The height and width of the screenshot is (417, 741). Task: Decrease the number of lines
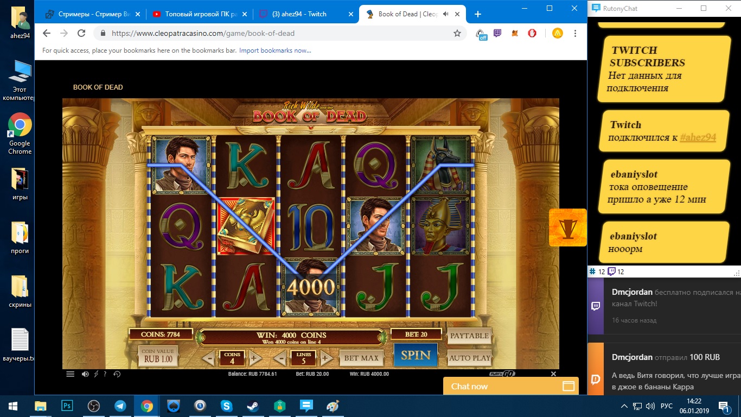(x=279, y=358)
